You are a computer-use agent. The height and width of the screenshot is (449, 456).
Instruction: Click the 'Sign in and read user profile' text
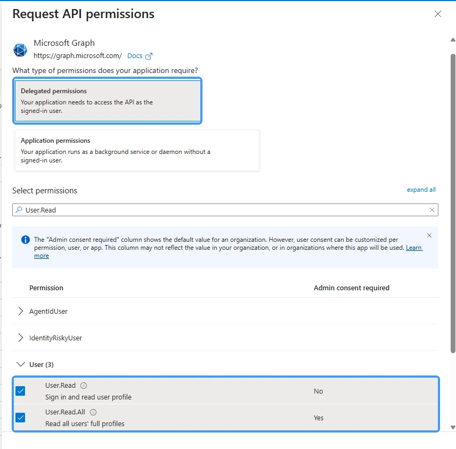point(88,397)
